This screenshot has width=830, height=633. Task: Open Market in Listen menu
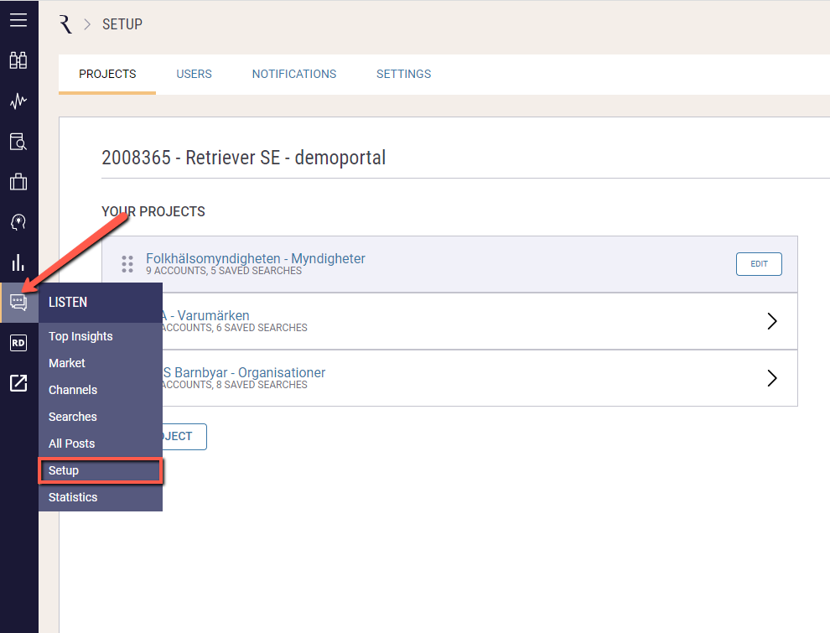click(101, 363)
